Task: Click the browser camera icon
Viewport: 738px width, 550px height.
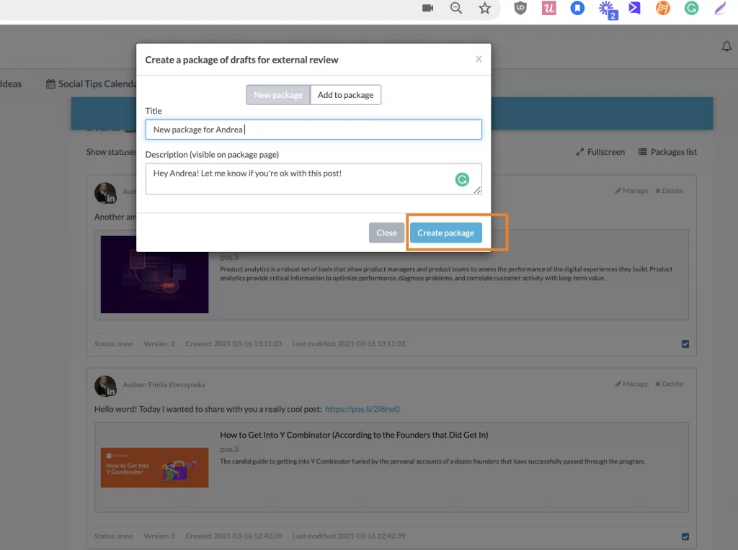Action: click(x=427, y=8)
